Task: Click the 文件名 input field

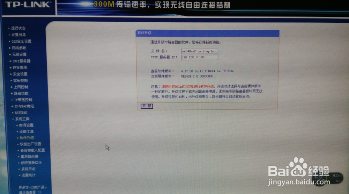Action: [x=199, y=51]
